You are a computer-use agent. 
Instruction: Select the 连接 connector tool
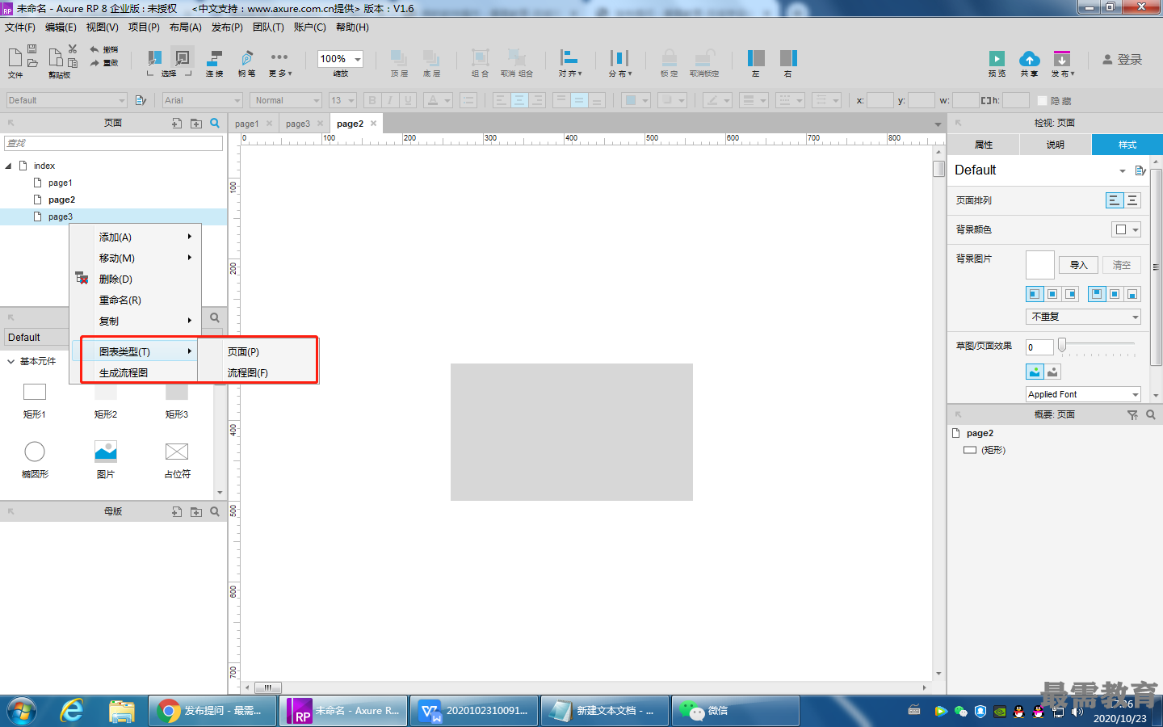pos(215,59)
